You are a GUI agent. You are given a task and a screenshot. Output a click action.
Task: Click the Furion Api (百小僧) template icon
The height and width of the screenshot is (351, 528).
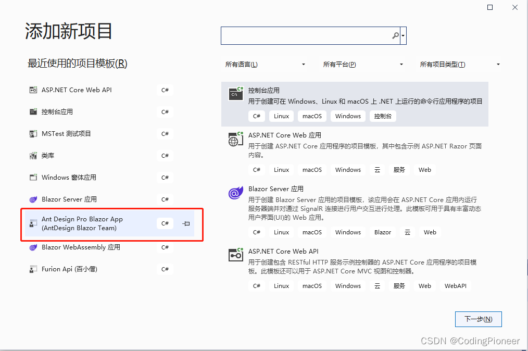pos(32,269)
